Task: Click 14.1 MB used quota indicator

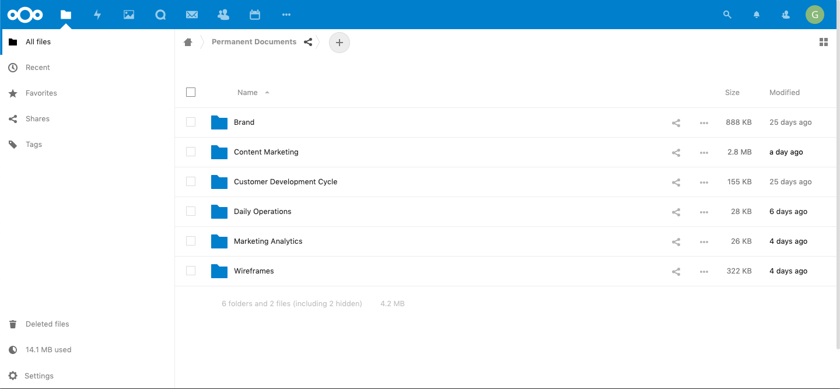Action: 87,350
